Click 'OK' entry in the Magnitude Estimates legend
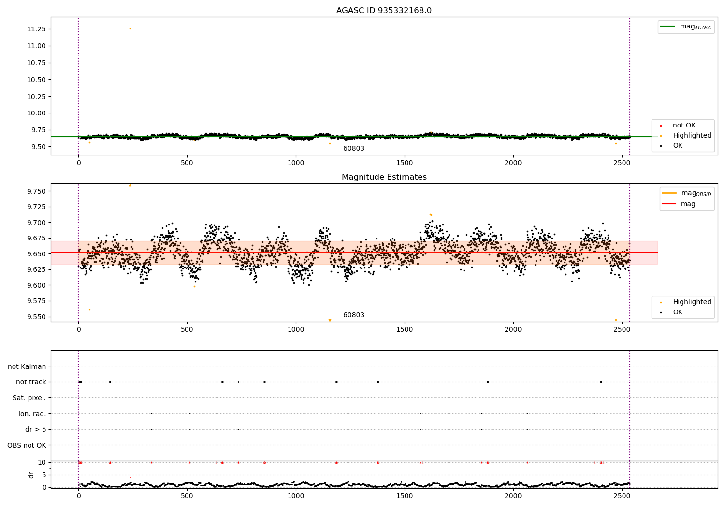Image resolution: width=725 pixels, height=507 pixels. click(x=678, y=312)
